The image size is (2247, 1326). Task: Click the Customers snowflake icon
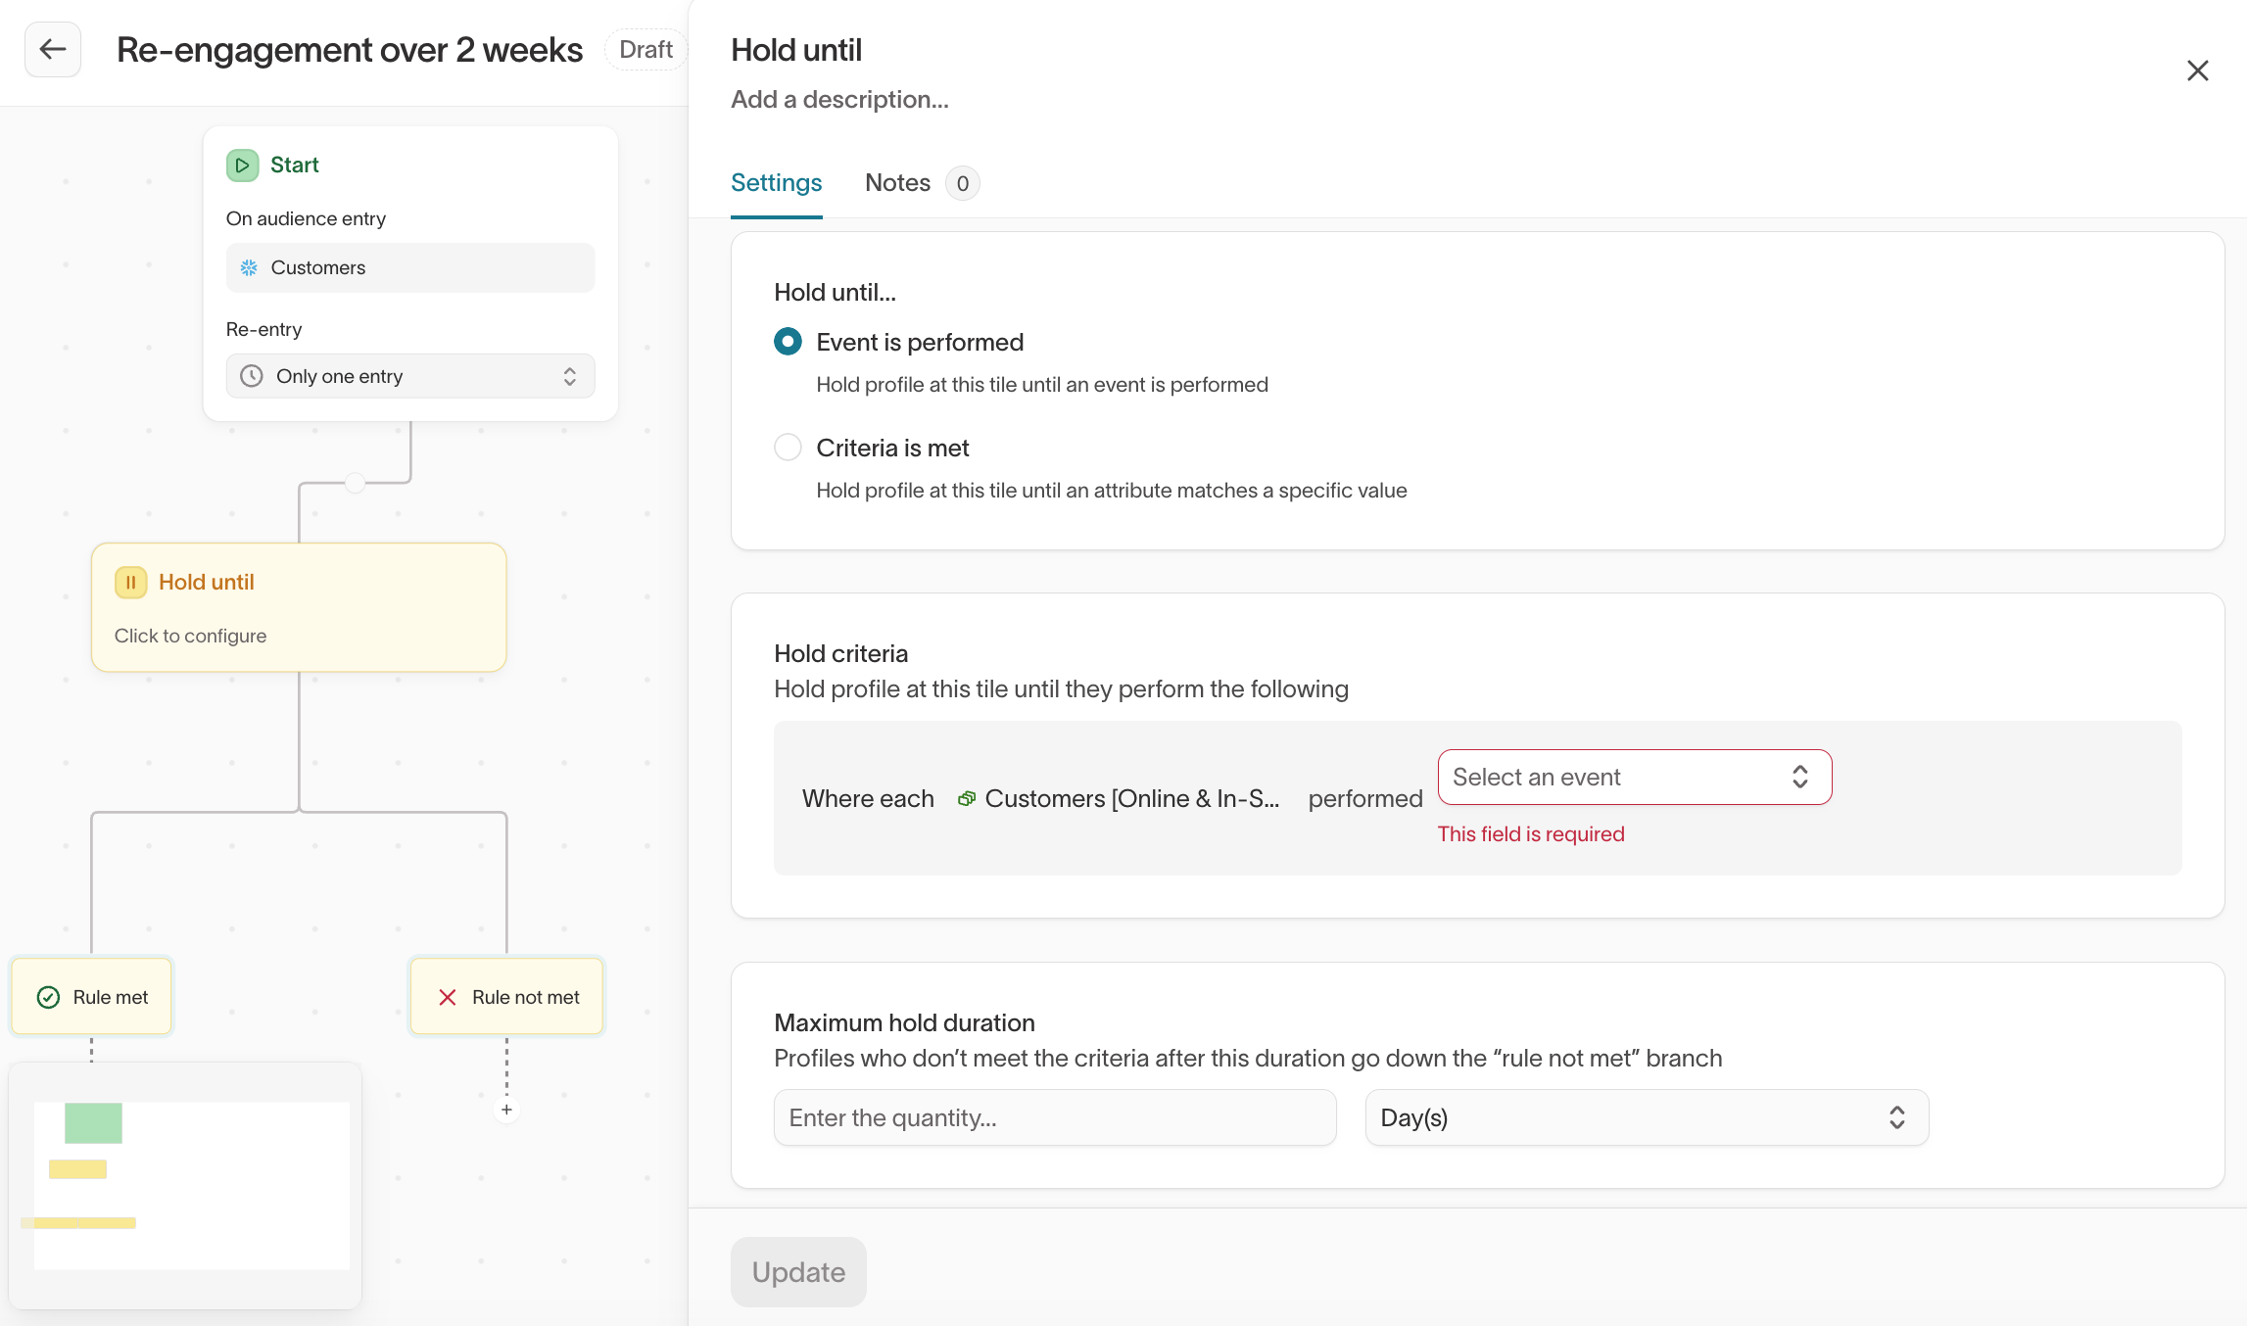(249, 267)
